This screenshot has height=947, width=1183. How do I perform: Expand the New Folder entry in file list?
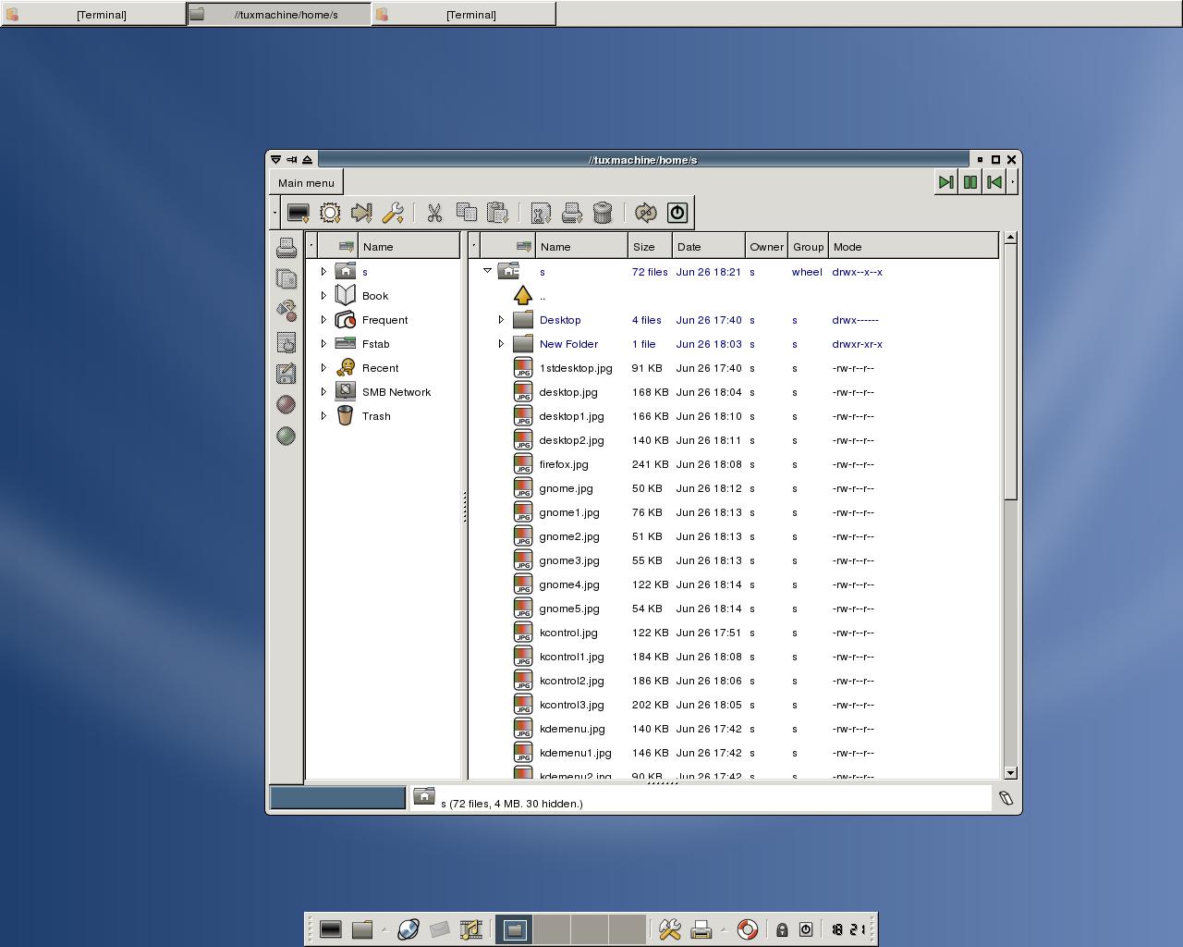[x=501, y=344]
